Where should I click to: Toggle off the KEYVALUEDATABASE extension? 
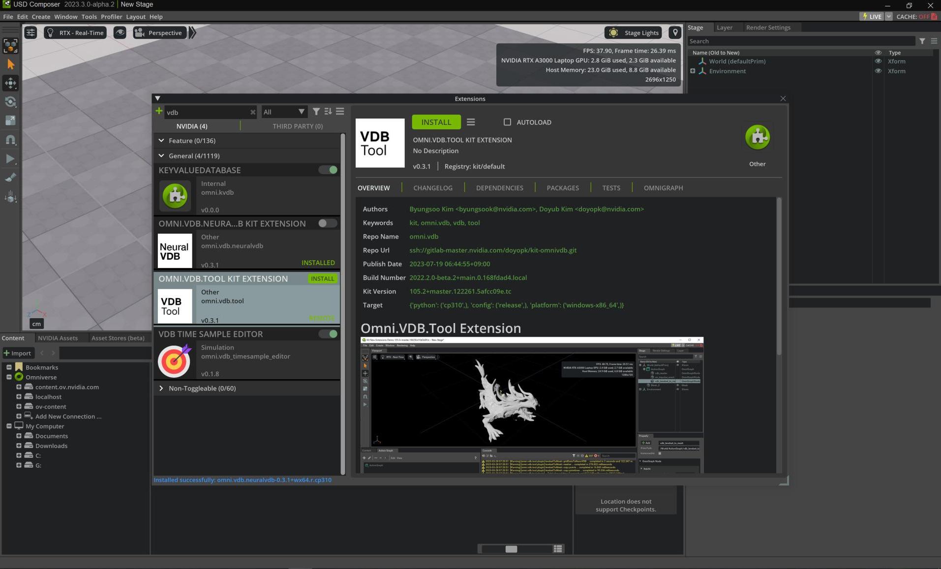pyautogui.click(x=328, y=170)
